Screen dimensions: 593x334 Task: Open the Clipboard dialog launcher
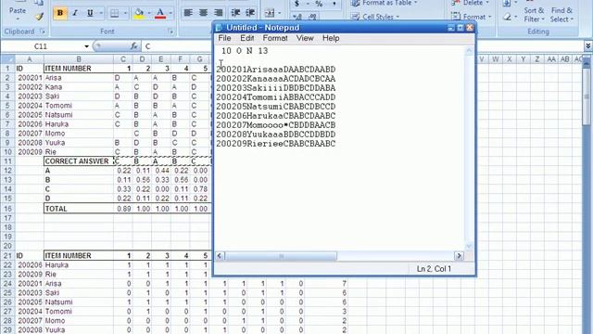43,32
